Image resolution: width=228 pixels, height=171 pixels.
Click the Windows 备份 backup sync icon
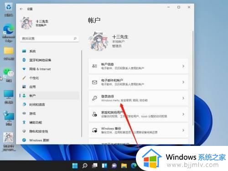(x=94, y=130)
